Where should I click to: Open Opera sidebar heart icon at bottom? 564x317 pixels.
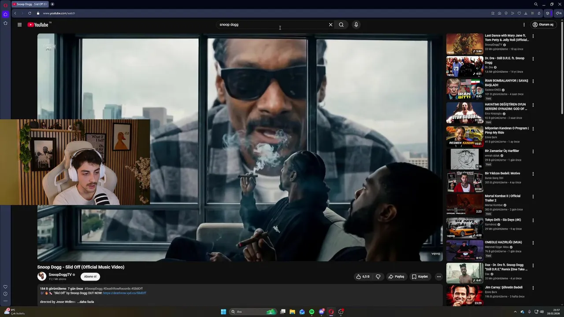(5, 287)
